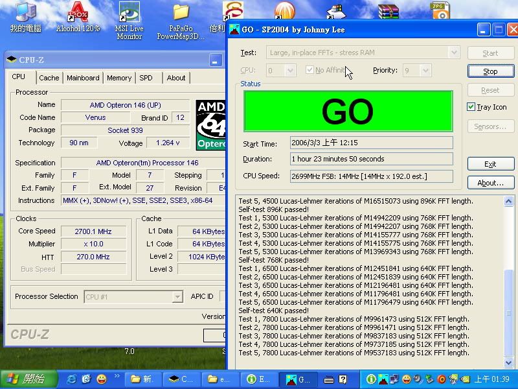Click the Sensors... button in SP2004

click(x=491, y=126)
